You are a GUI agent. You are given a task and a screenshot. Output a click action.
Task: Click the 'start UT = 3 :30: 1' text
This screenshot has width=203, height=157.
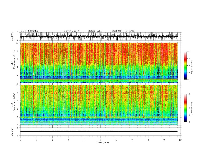[124, 31]
